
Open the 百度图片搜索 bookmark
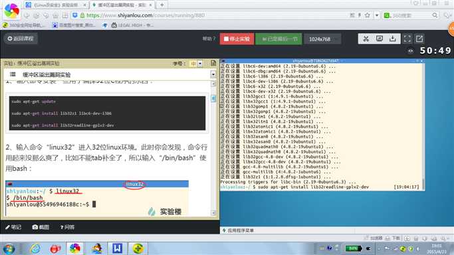[74, 25]
